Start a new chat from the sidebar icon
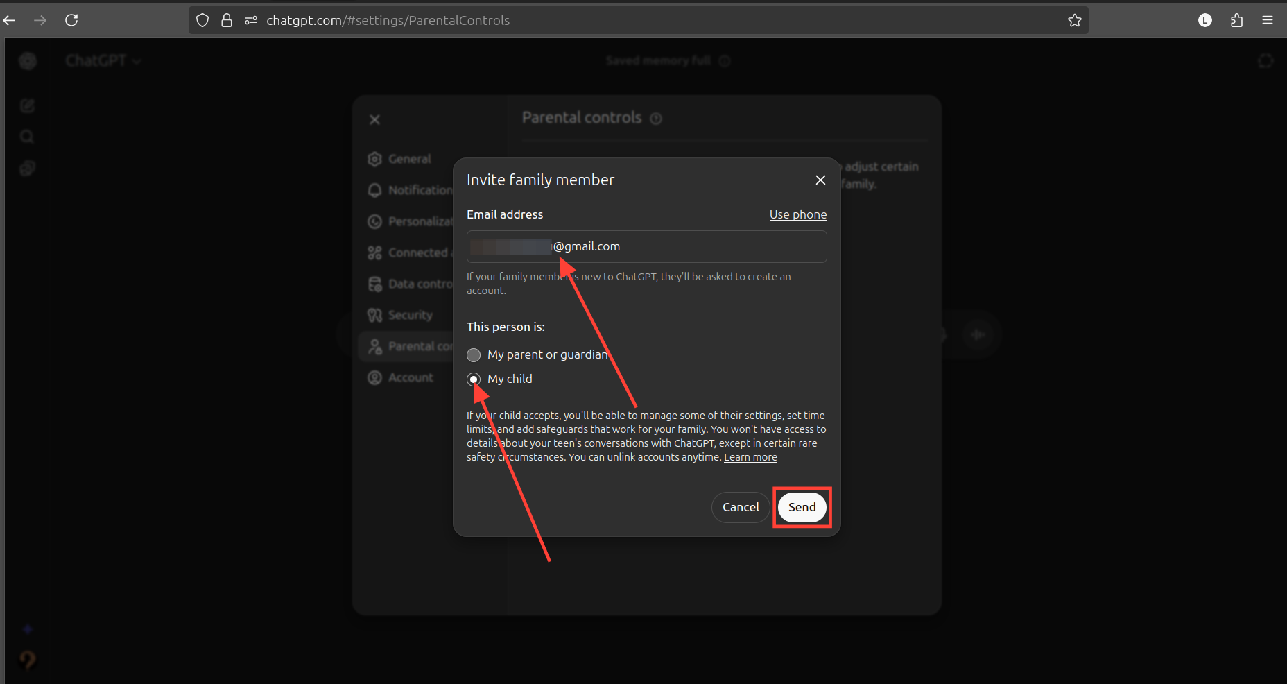Screen dimensions: 1287x684 pyautogui.click(x=28, y=105)
